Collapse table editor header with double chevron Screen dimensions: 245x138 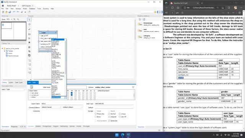[x=133, y=87]
